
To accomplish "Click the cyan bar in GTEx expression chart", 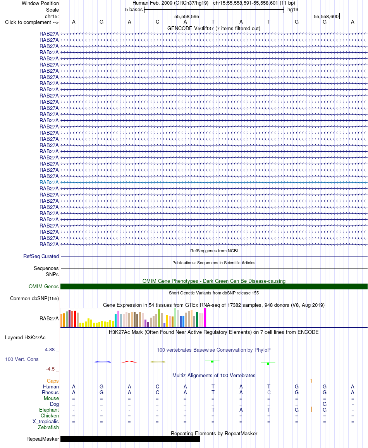I will point(115,320).
